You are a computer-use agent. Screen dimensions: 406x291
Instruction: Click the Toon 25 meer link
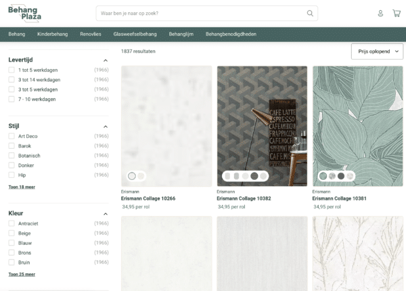point(22,274)
